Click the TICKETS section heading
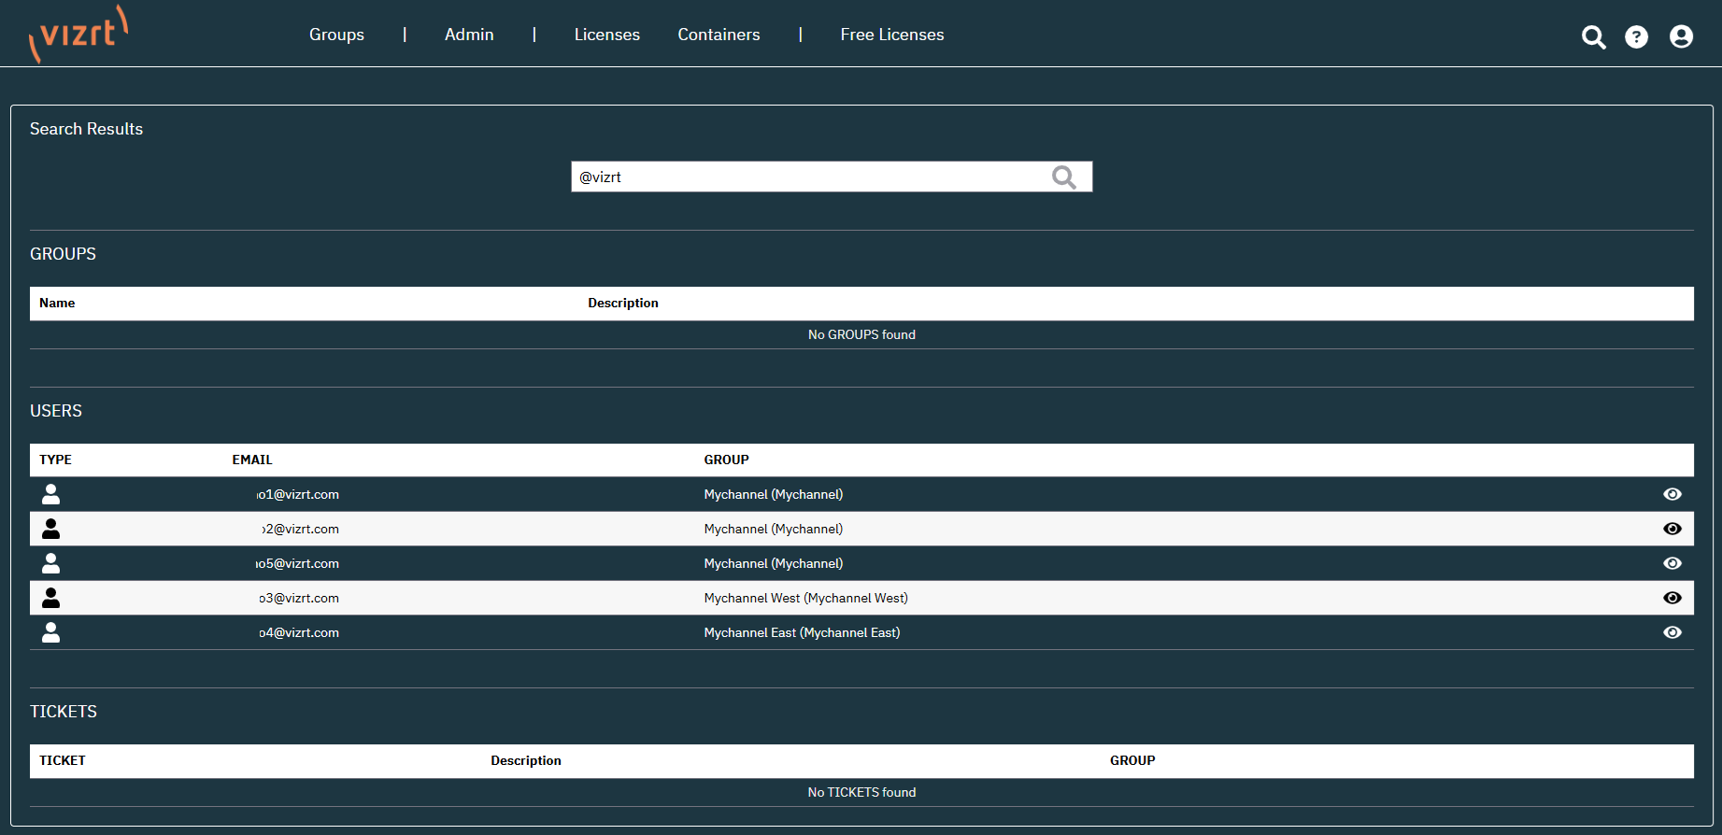Screen dimensions: 1722x835 coord(64,712)
